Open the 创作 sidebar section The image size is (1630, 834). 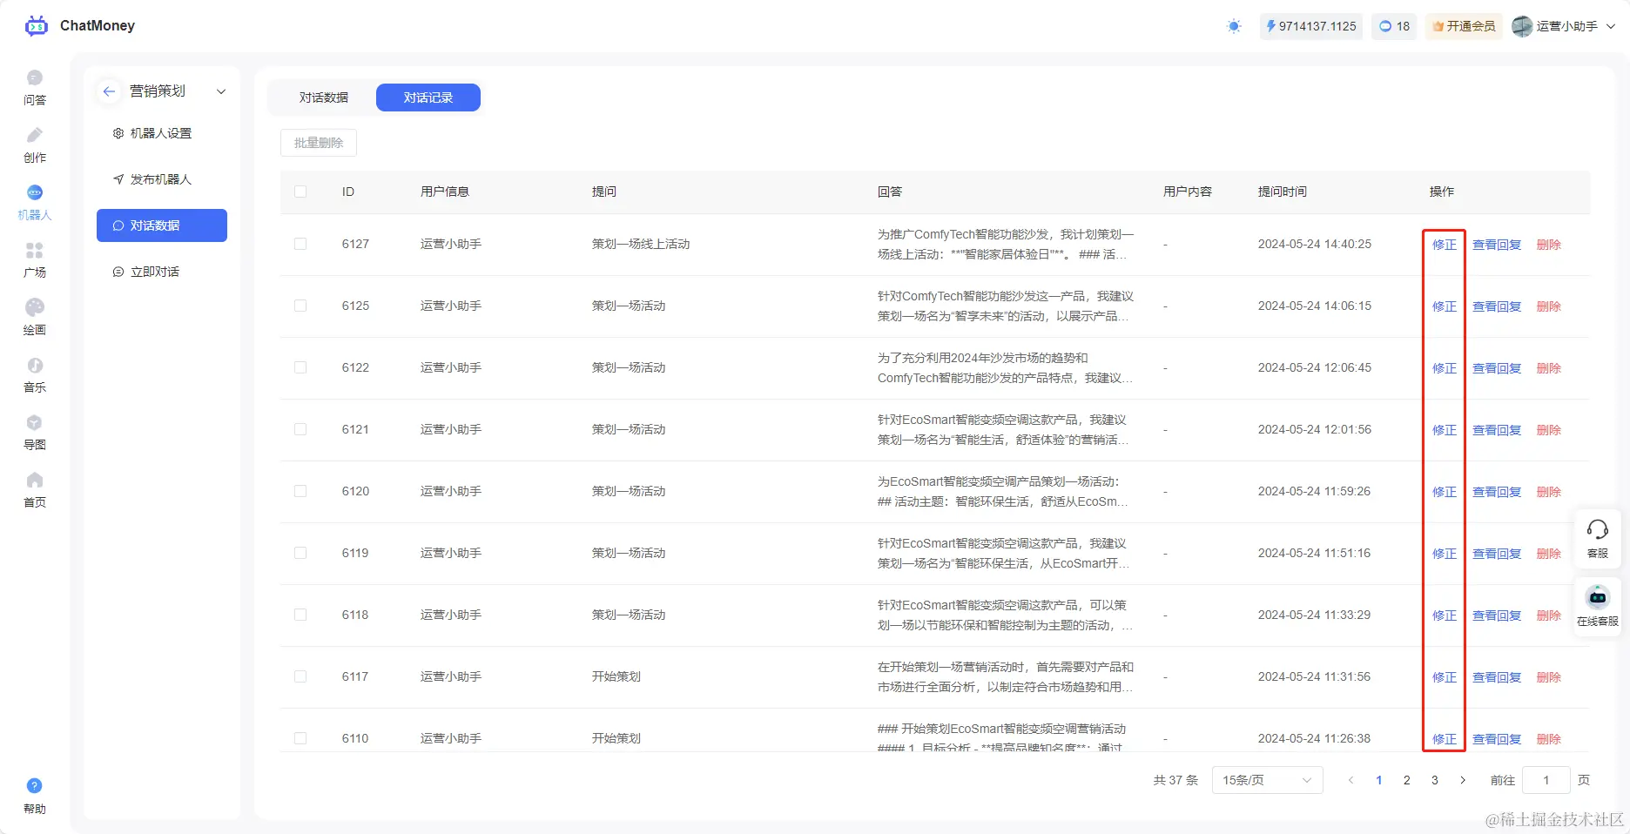[x=35, y=145]
